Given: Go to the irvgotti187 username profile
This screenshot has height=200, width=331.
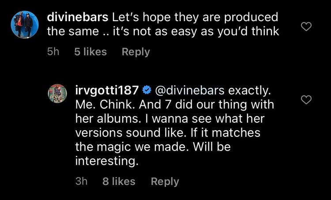Looking at the screenshot, I should point(108,91).
